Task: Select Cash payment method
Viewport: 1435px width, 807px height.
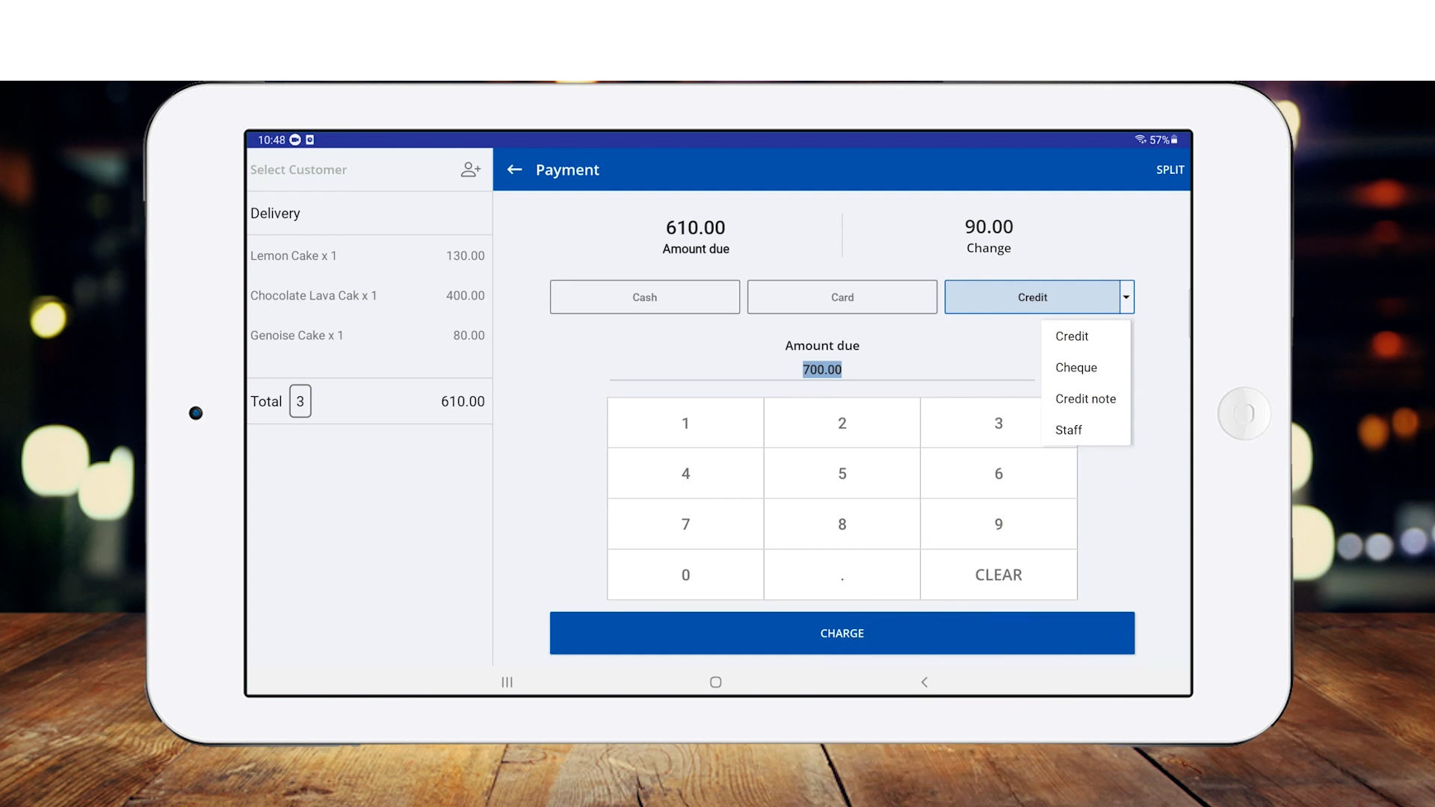Action: click(x=644, y=297)
